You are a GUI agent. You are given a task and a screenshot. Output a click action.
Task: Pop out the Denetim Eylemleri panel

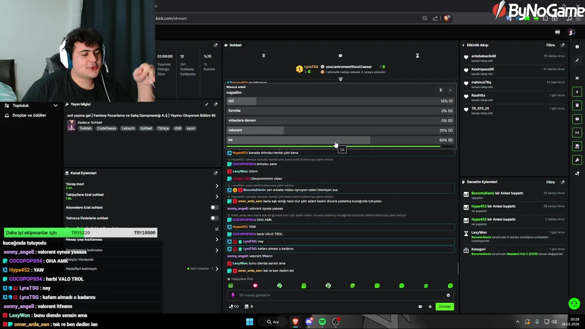pyautogui.click(x=563, y=182)
